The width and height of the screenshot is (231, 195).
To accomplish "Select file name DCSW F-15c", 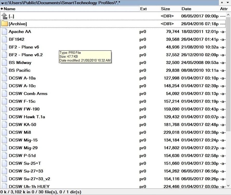I will tap(22, 101).
